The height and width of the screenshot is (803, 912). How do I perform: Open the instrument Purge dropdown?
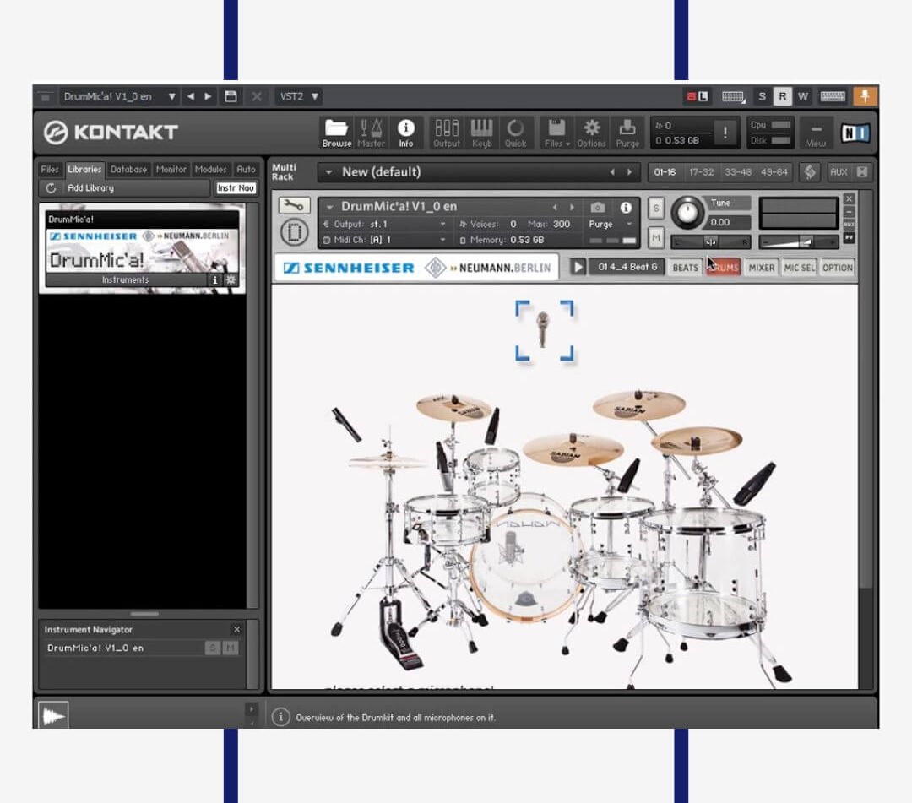611,225
